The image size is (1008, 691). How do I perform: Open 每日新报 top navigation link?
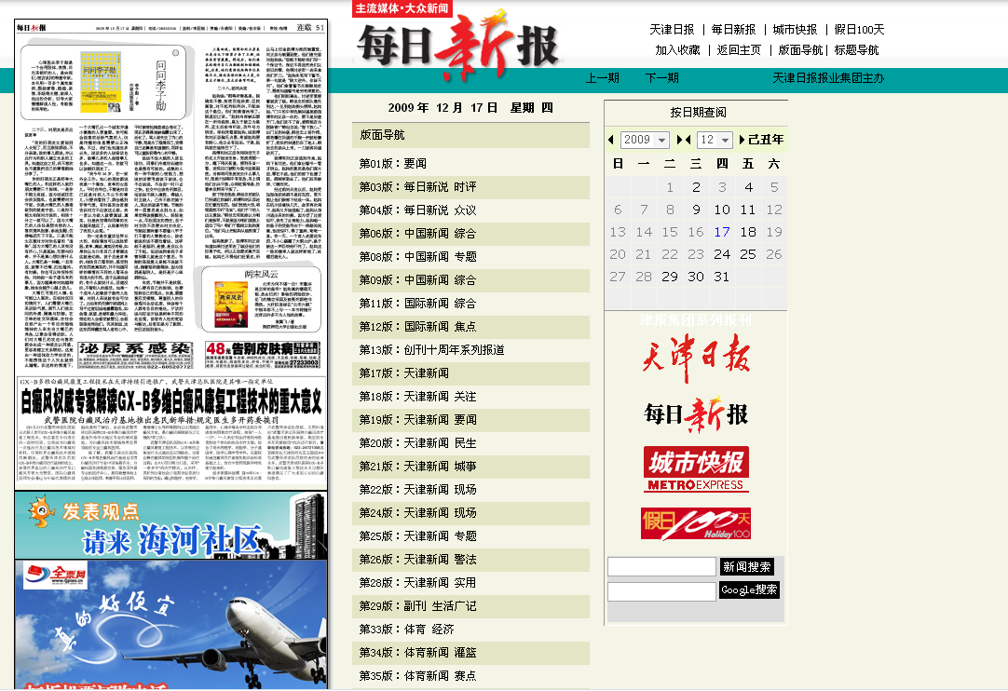click(733, 30)
